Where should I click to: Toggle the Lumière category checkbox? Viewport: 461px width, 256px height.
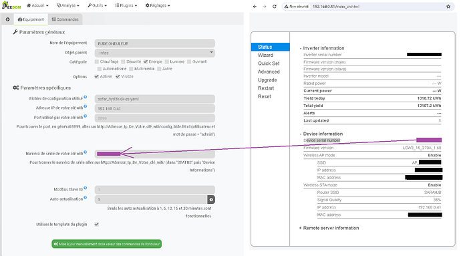[167, 61]
